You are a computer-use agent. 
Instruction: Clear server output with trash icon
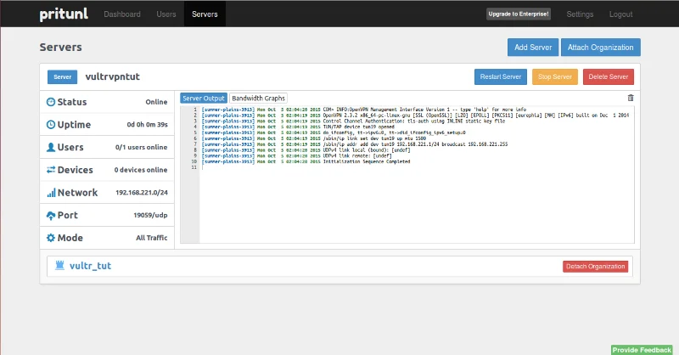pyautogui.click(x=631, y=98)
